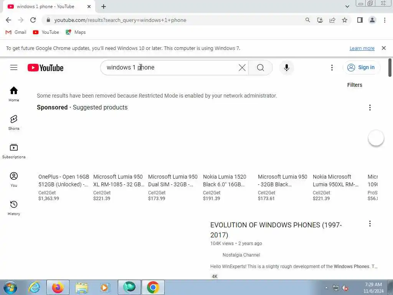This screenshot has width=393, height=295.
Task: Expand the tab search chevron
Action: (347, 7)
